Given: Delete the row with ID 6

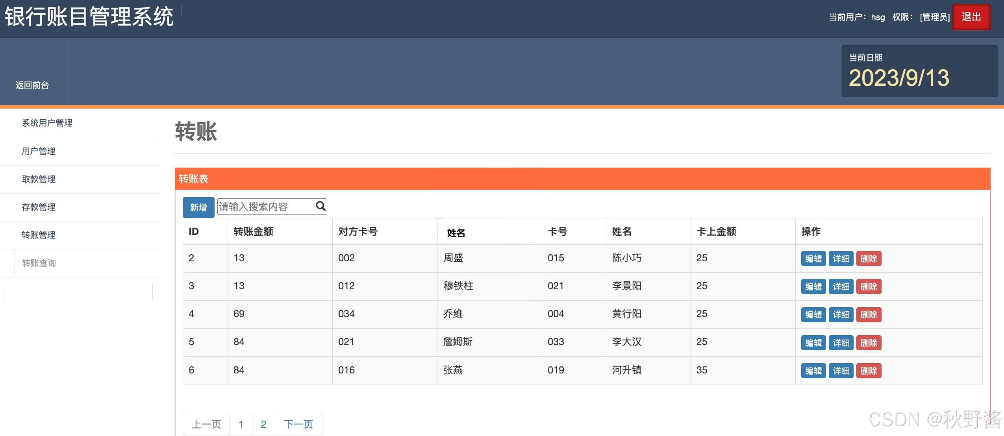Looking at the screenshot, I should (869, 371).
